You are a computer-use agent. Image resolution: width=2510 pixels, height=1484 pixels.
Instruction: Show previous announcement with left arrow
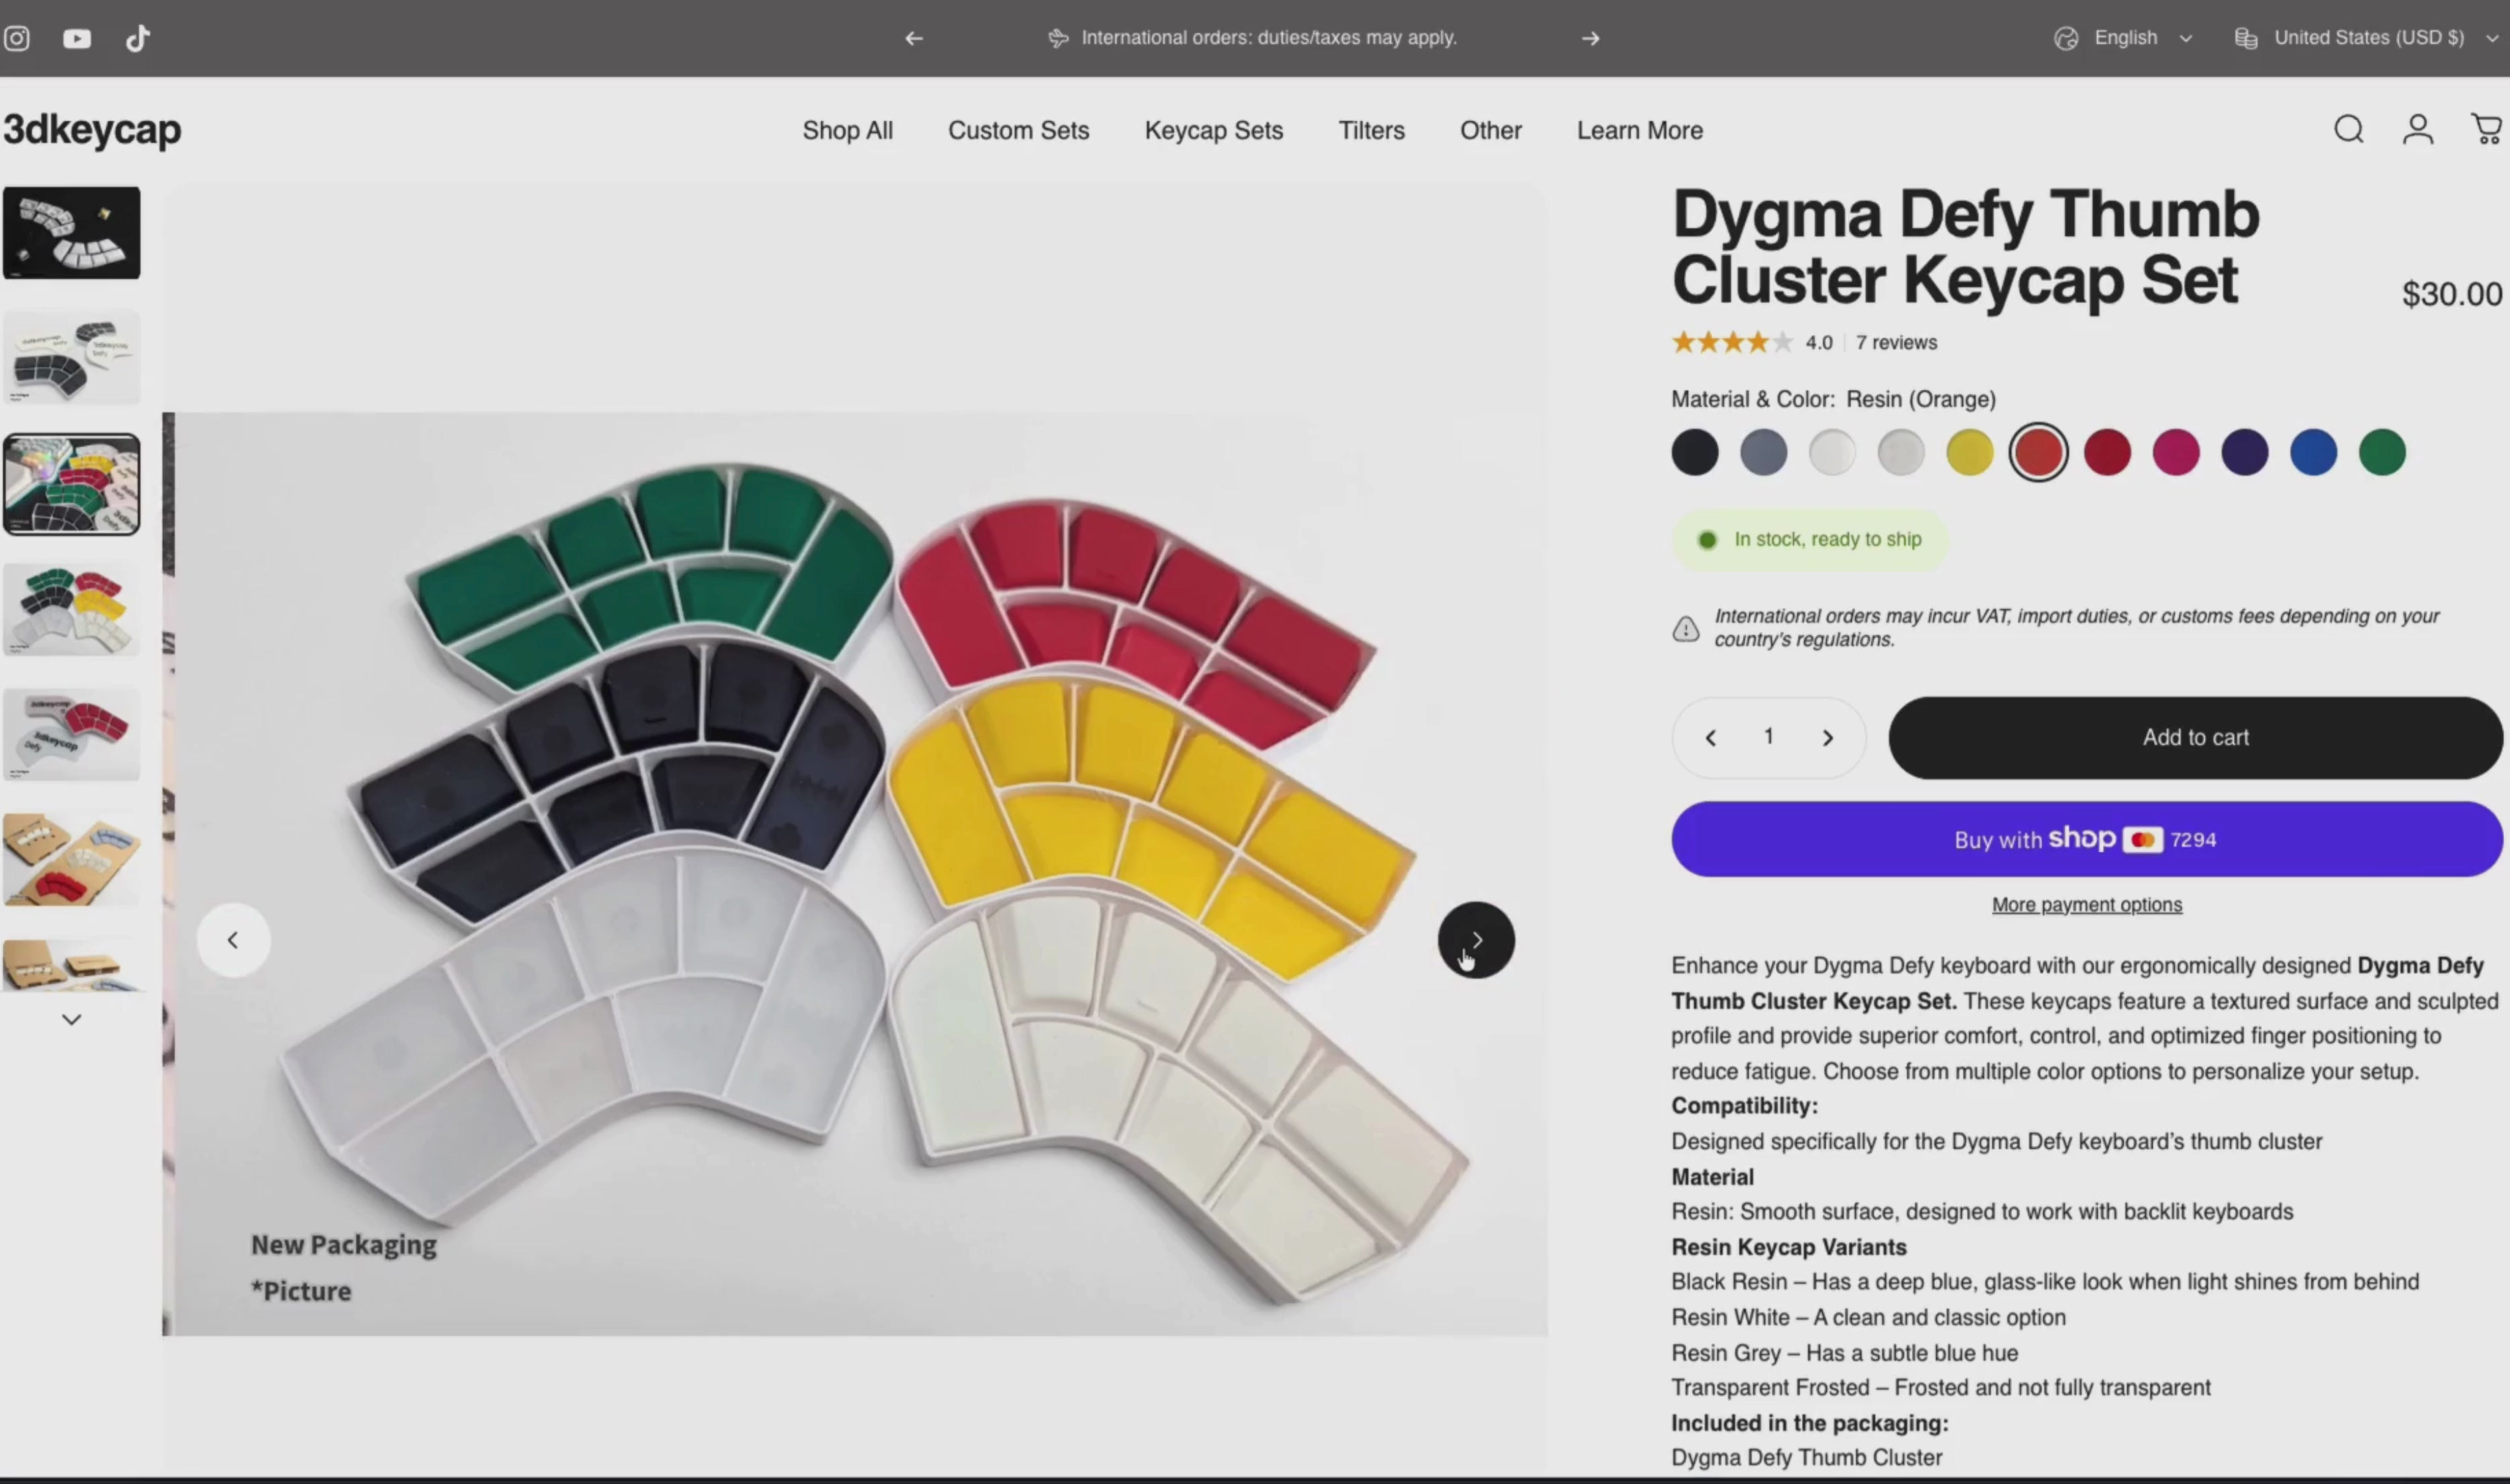914,38
